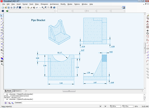This screenshot has height=108, width=149.
Task: Open the Modes menu
Action: point(70,4)
